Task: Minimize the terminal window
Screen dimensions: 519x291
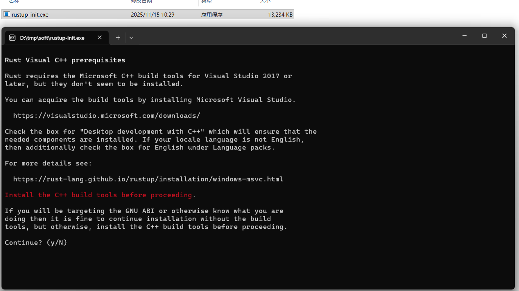Action: pyautogui.click(x=465, y=36)
